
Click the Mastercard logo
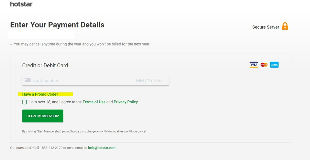click(264, 65)
